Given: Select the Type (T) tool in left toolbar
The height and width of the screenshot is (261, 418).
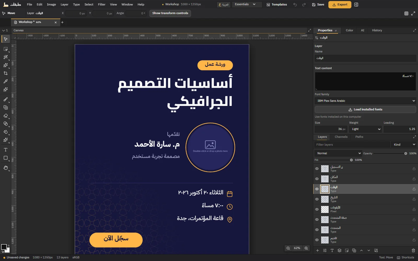Looking at the screenshot, I should pyautogui.click(x=5, y=150).
